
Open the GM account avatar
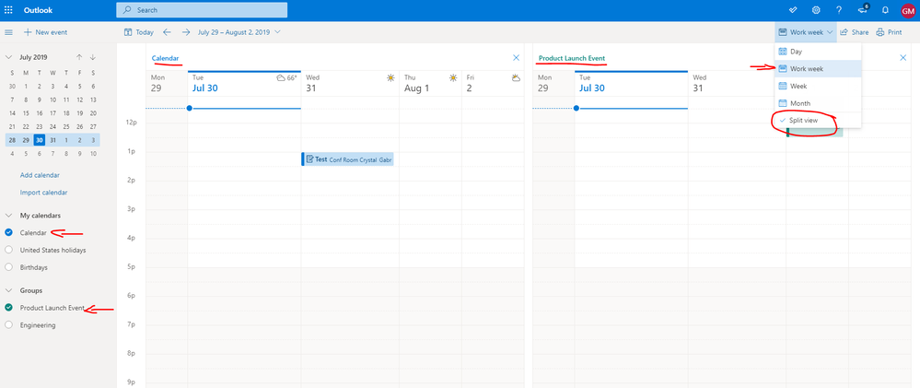908,10
